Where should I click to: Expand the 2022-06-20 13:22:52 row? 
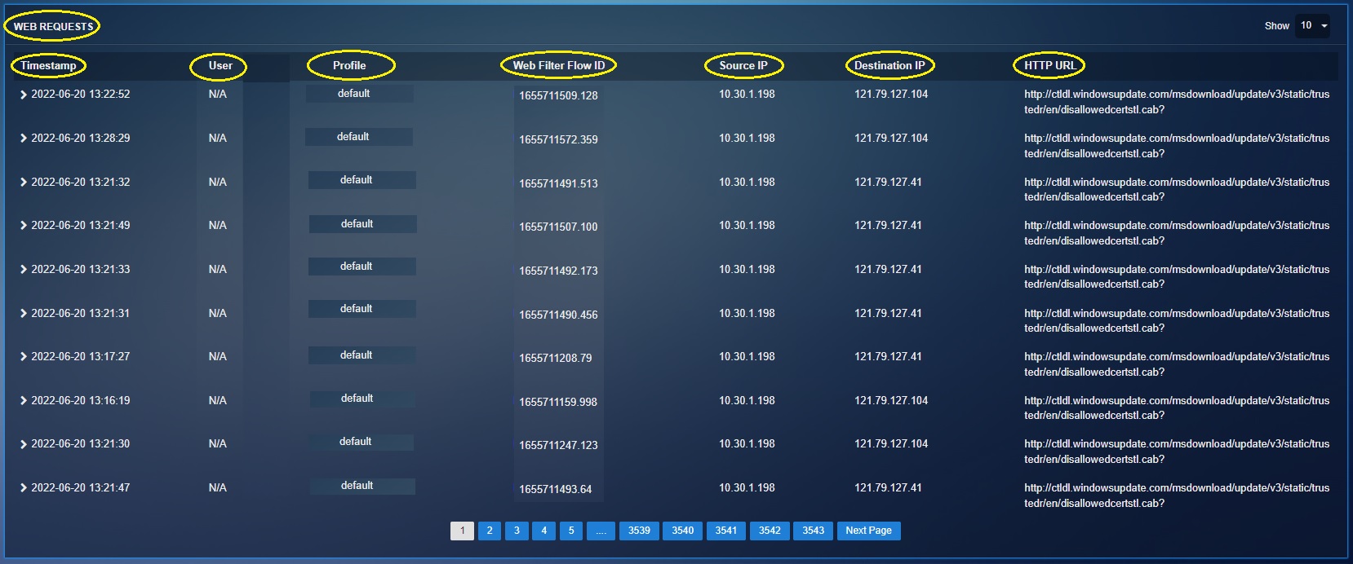click(24, 95)
